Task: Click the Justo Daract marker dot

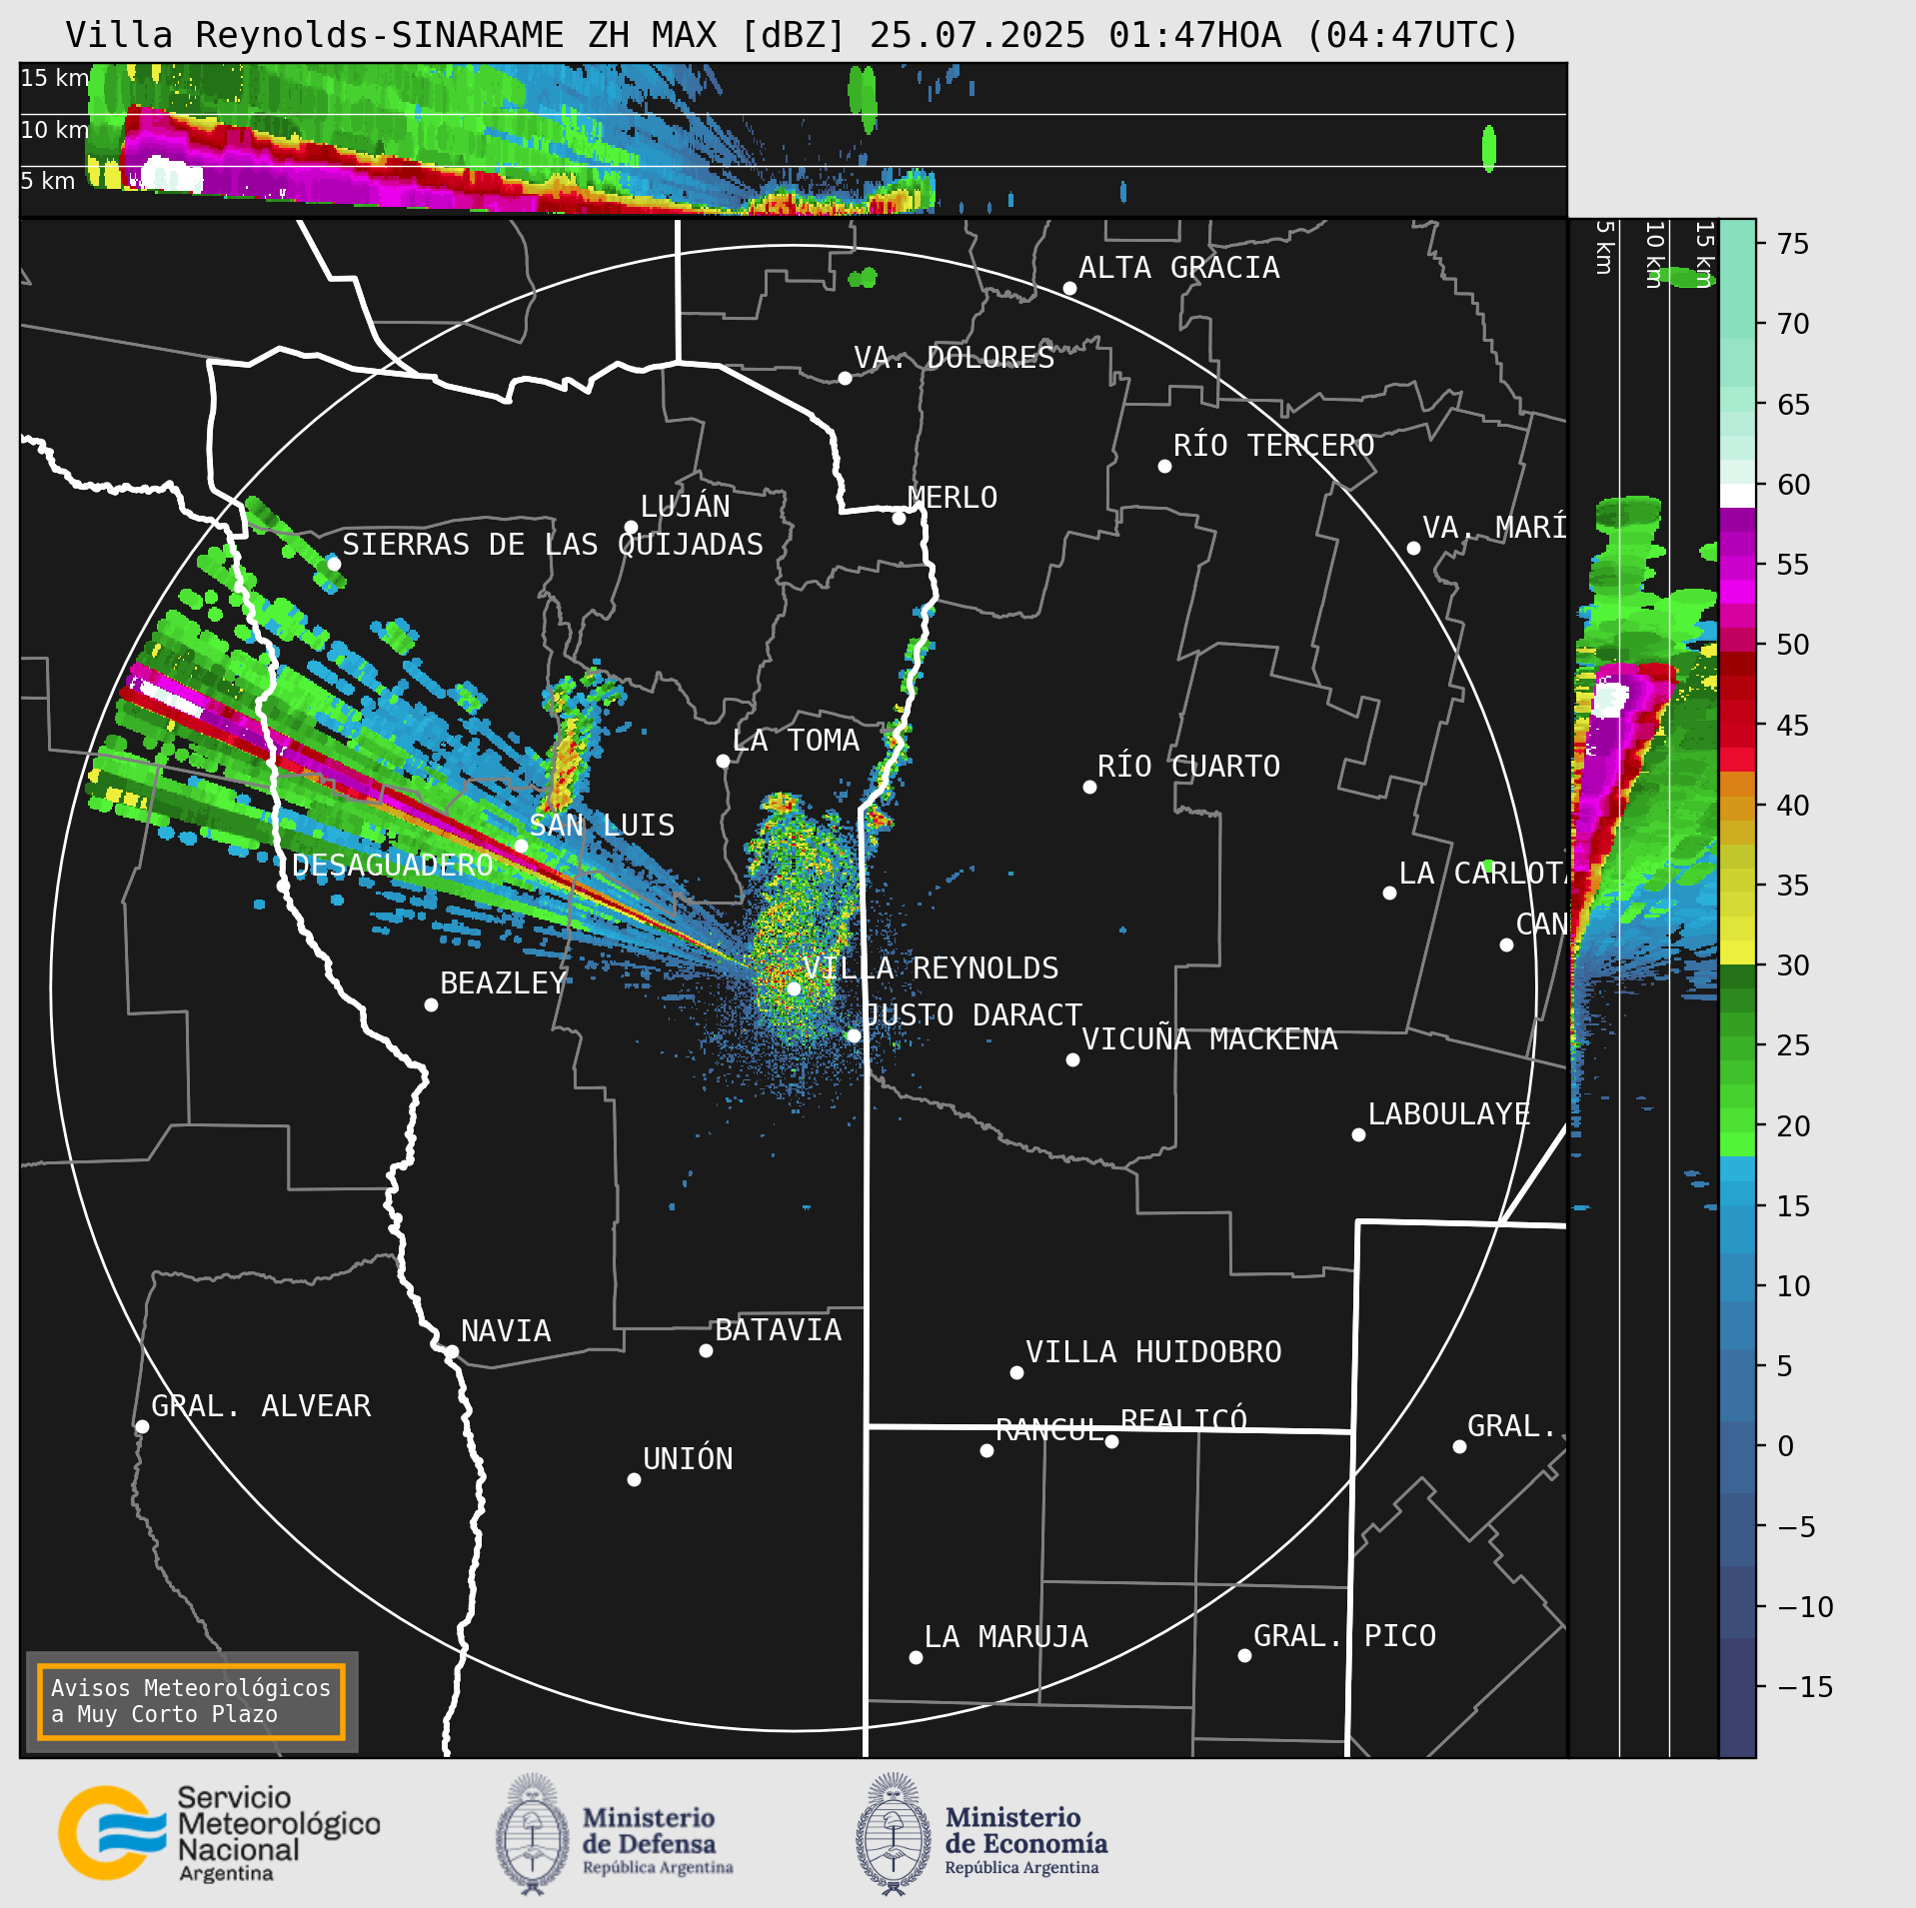Action: tap(854, 1035)
